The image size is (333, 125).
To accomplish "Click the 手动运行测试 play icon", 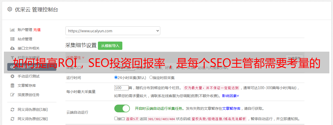I will 12,76.
